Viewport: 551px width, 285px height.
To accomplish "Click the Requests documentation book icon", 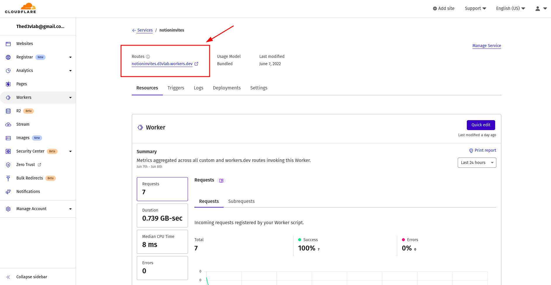I will point(221,181).
